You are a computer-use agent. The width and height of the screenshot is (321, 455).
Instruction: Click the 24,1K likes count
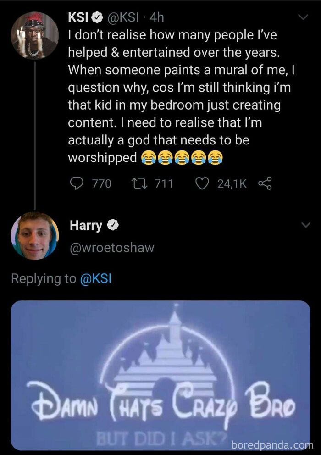(231, 183)
